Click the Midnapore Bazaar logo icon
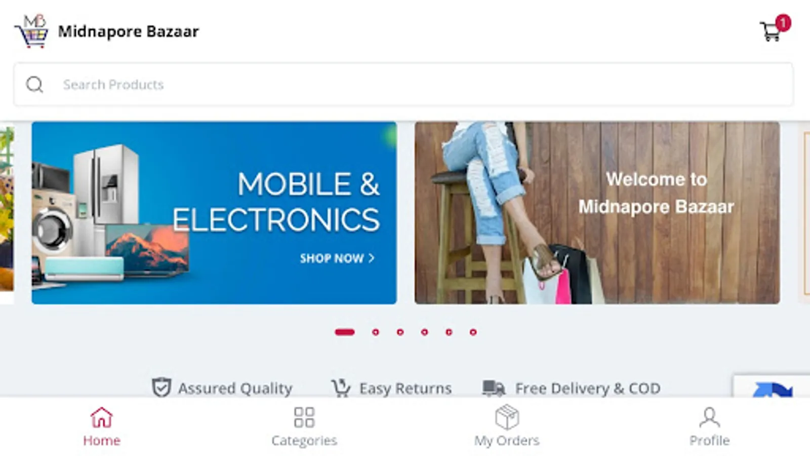This screenshot has width=810, height=456. (x=31, y=31)
